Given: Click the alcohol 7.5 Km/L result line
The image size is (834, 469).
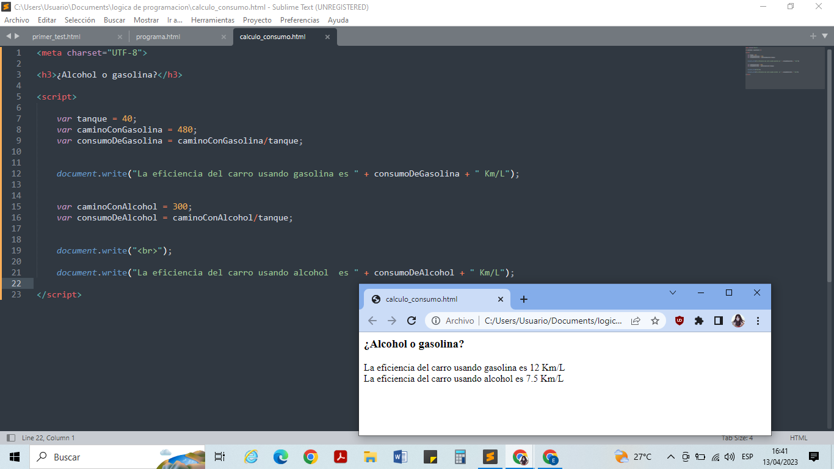Looking at the screenshot, I should coord(463,379).
